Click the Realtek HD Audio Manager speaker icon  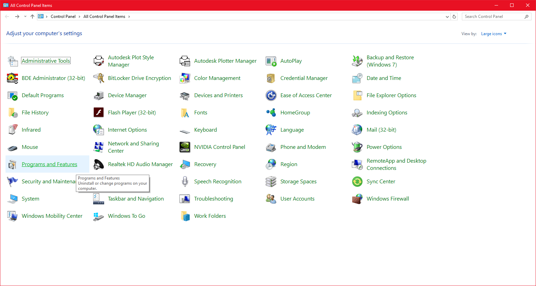click(99, 164)
